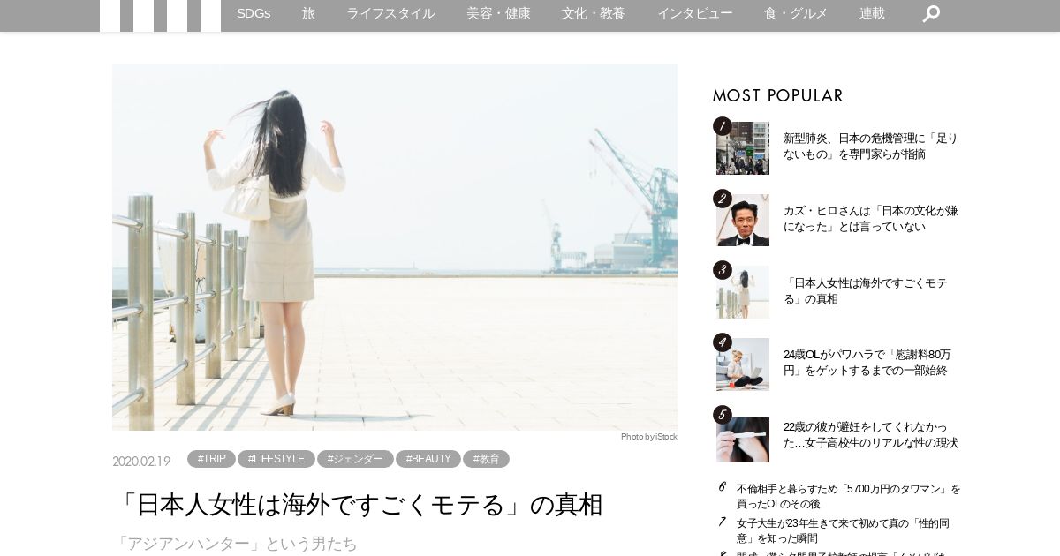Viewport: 1060px width, 556px height.
Task: Open the 連載 section
Action: pyautogui.click(x=872, y=13)
